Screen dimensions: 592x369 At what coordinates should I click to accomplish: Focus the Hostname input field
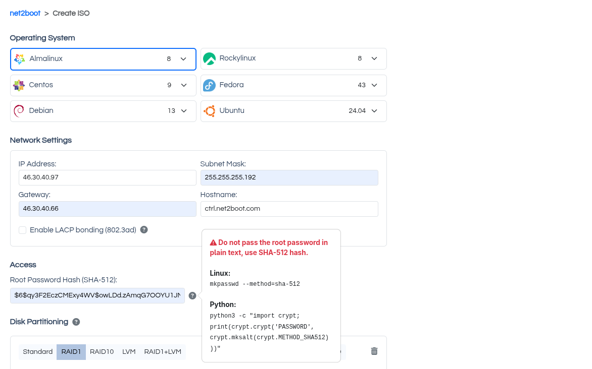(289, 209)
